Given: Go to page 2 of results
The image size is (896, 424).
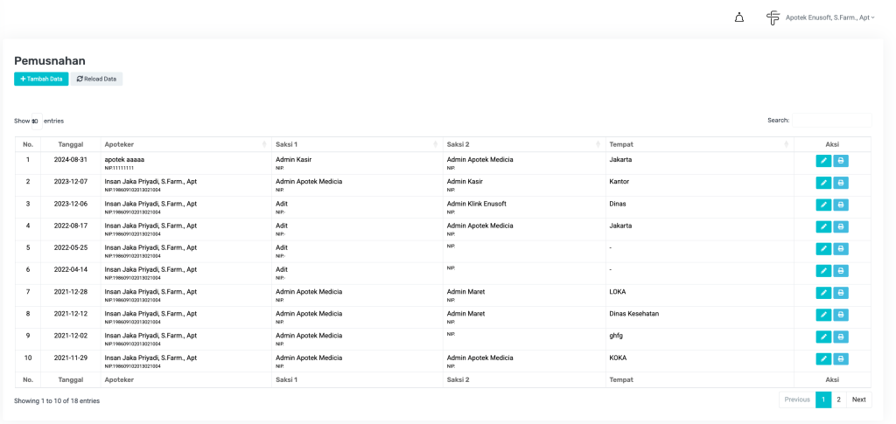Looking at the screenshot, I should tap(838, 400).
